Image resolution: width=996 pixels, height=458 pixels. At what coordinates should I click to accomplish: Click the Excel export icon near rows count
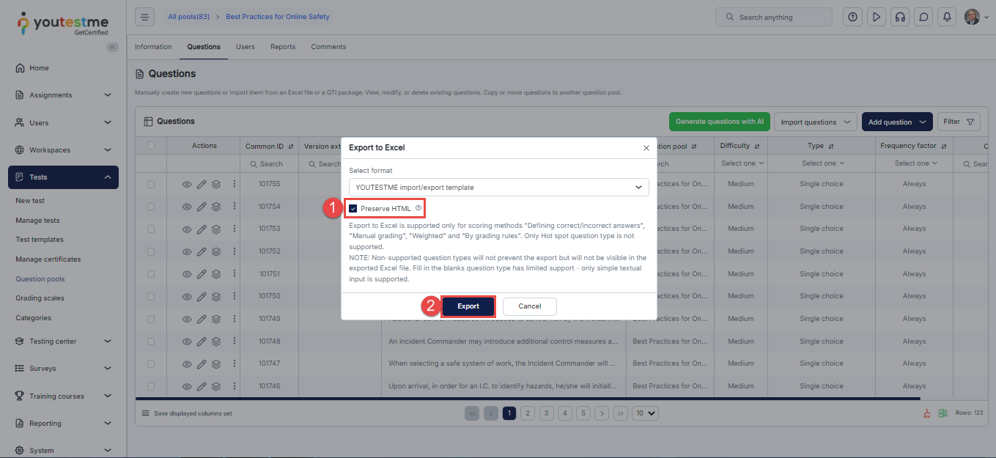(x=944, y=413)
